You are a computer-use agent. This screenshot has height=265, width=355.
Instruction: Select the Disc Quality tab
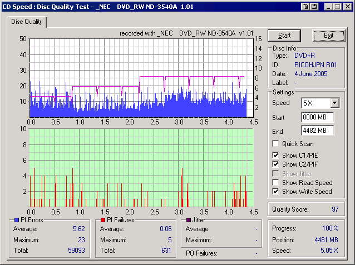point(27,22)
